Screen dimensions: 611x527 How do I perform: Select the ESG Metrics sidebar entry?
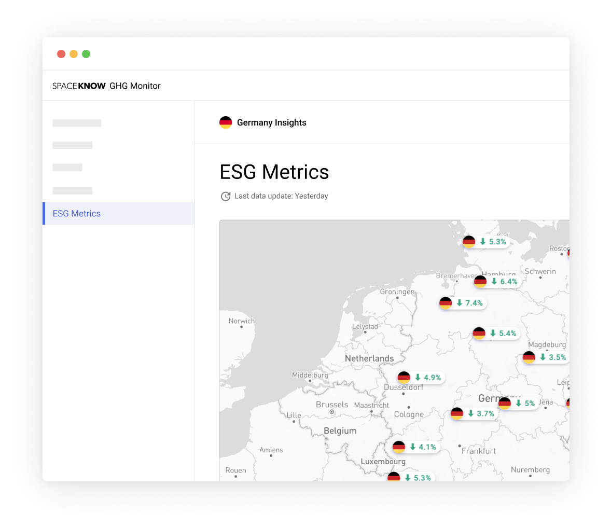pyautogui.click(x=76, y=213)
